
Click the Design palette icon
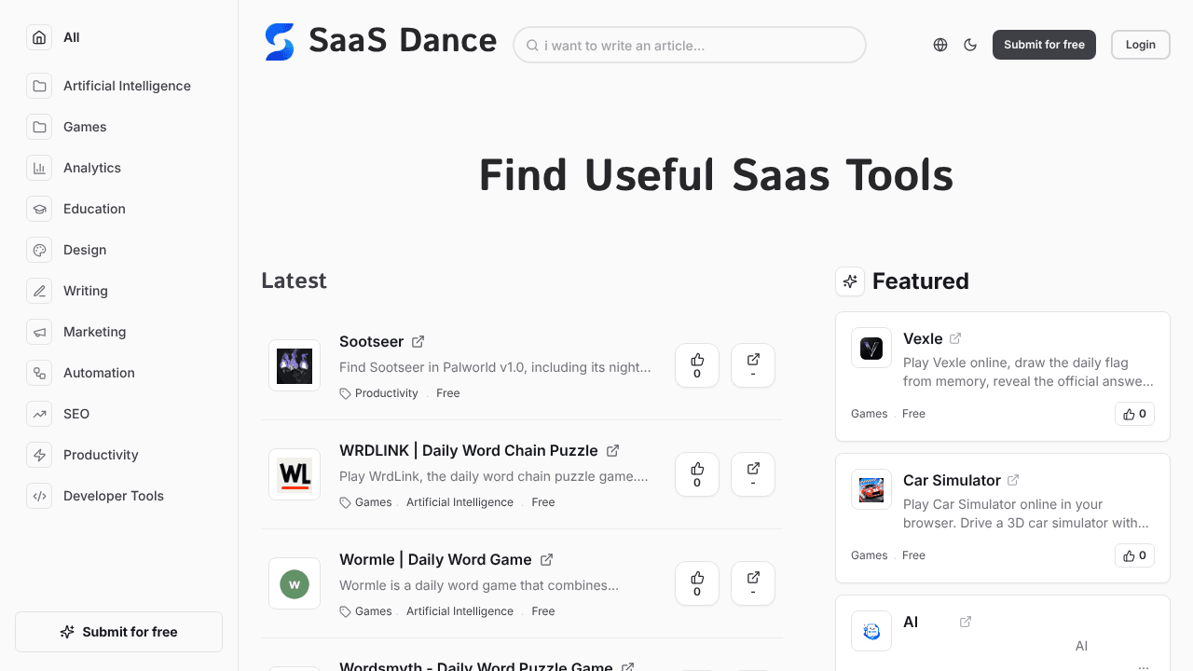[39, 250]
